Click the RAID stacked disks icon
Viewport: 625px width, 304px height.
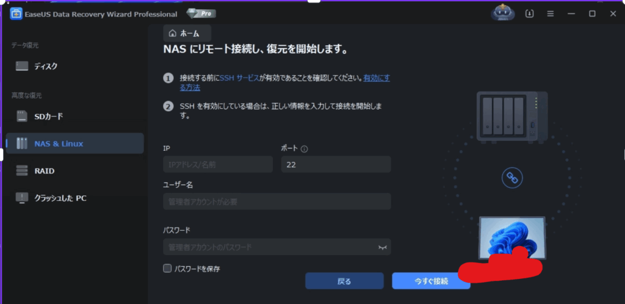pos(22,170)
